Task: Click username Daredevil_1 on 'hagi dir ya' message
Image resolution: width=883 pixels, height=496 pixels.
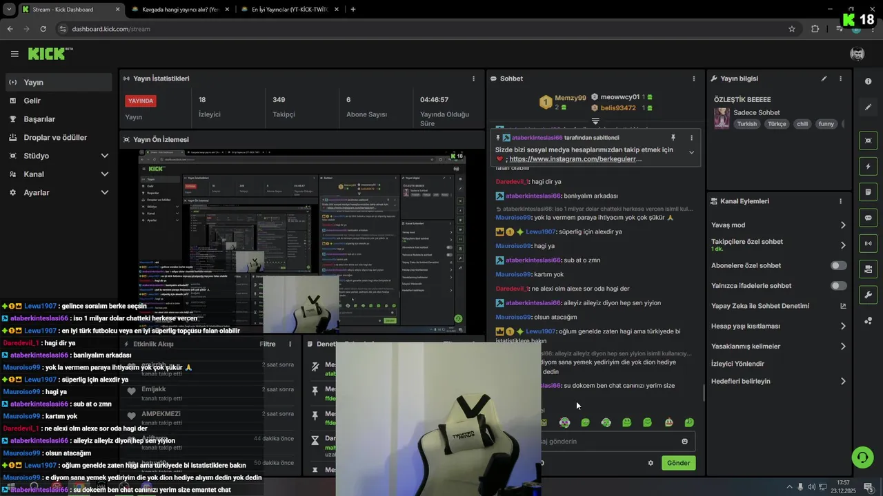Action: point(512,182)
